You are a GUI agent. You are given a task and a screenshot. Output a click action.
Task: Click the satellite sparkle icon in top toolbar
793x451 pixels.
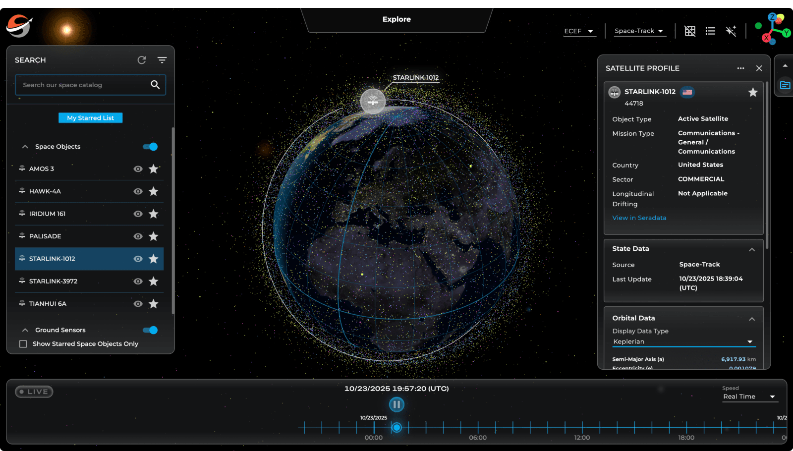pyautogui.click(x=731, y=31)
